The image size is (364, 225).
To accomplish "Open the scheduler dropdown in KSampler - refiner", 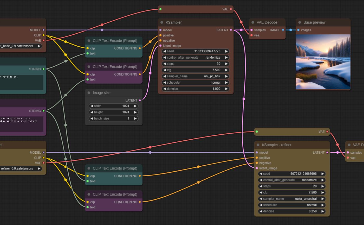I will tap(292, 205).
